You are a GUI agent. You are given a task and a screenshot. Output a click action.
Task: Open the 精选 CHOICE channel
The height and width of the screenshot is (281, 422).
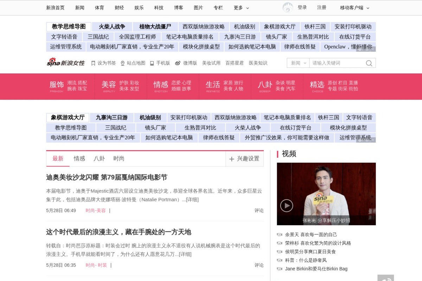[x=317, y=86]
